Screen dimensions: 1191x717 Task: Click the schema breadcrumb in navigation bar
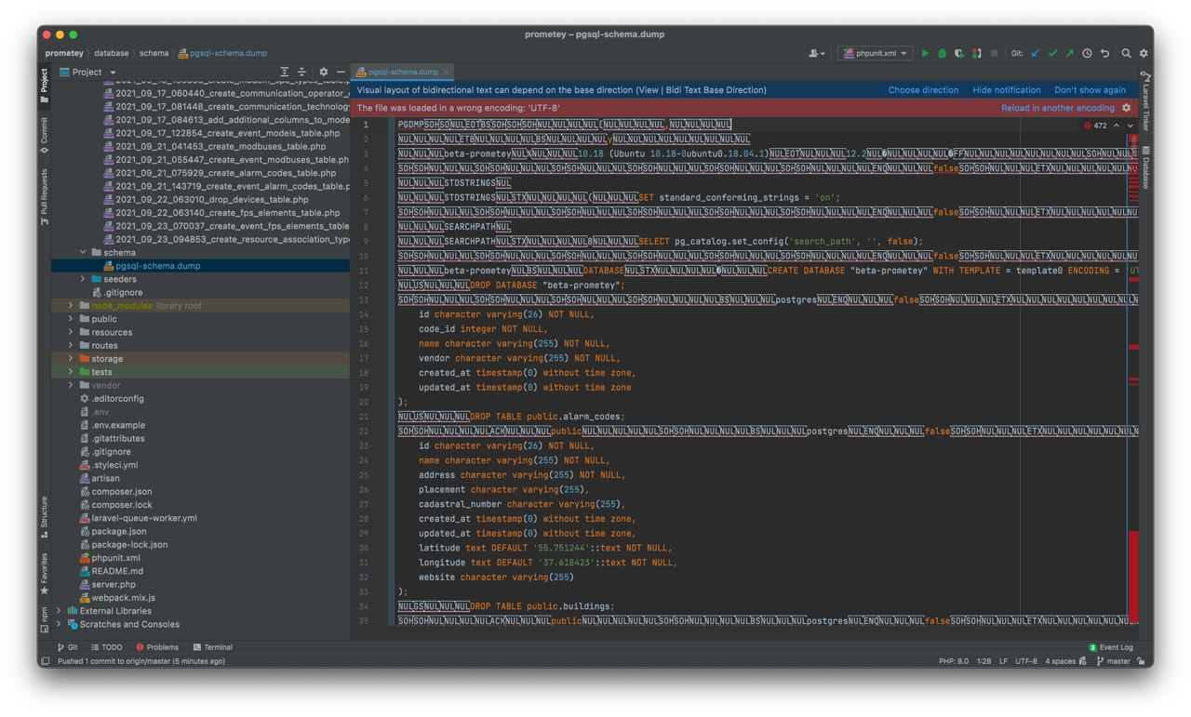(154, 54)
